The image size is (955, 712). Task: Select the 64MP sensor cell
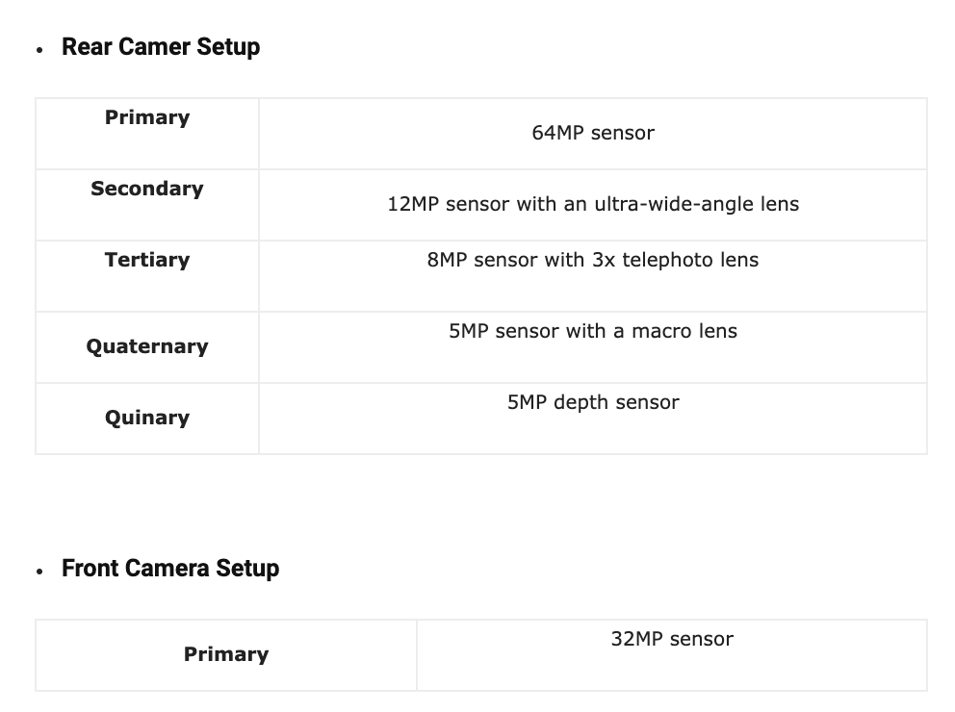tap(593, 133)
